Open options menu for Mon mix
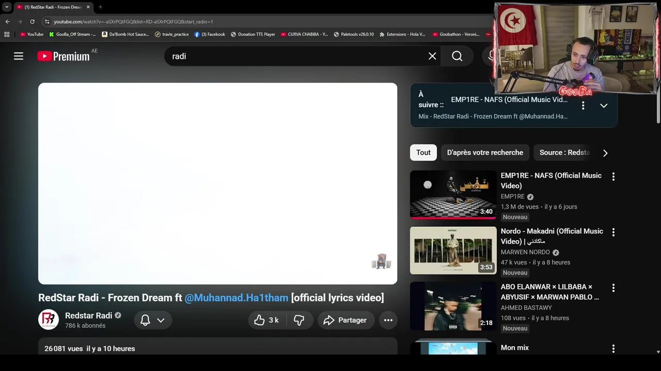 [x=613, y=349]
